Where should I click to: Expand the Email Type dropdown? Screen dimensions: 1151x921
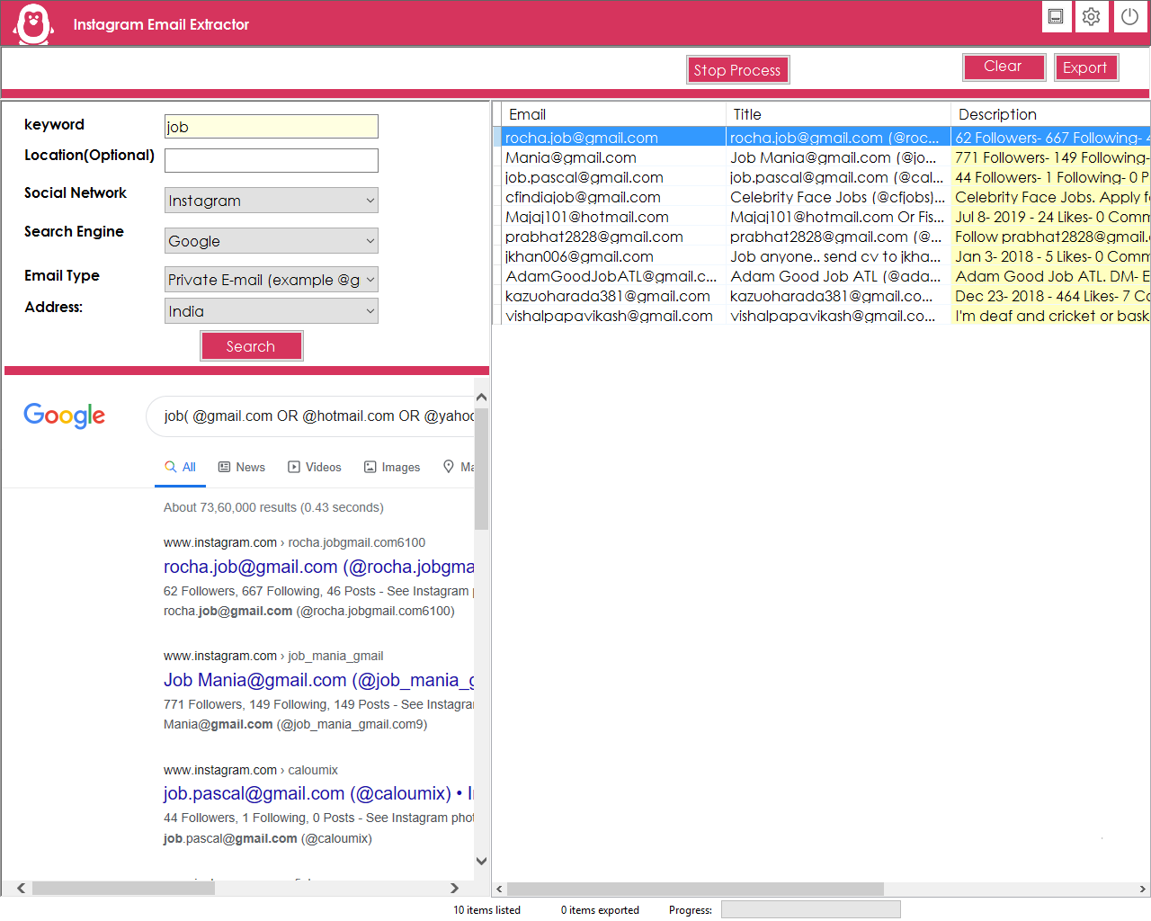click(x=271, y=280)
